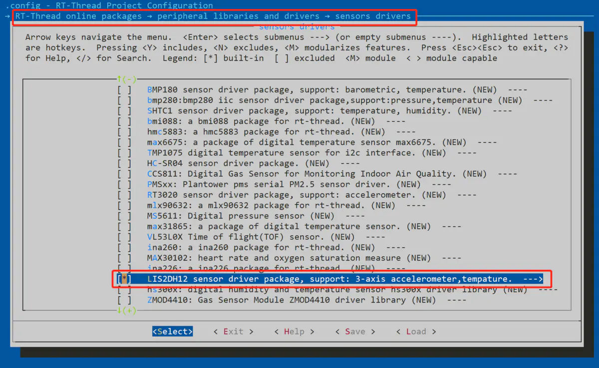Click the .config RT-Thread Project Configuration title

click(x=109, y=5)
